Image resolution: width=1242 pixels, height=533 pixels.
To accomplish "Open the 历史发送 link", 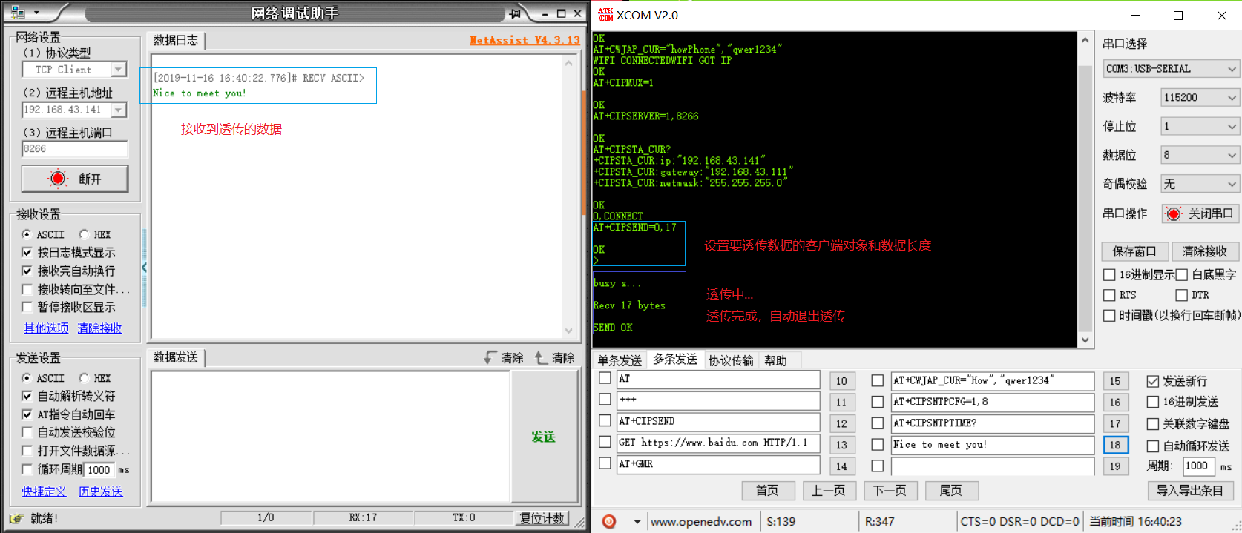I will click(101, 491).
